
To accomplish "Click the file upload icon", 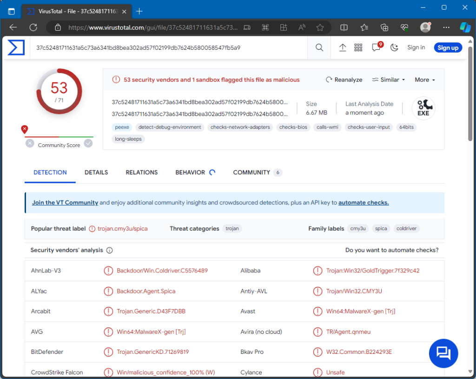I will tap(343, 47).
